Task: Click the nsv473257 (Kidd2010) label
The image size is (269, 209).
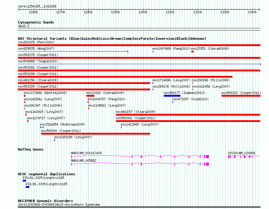Action: tap(190, 99)
